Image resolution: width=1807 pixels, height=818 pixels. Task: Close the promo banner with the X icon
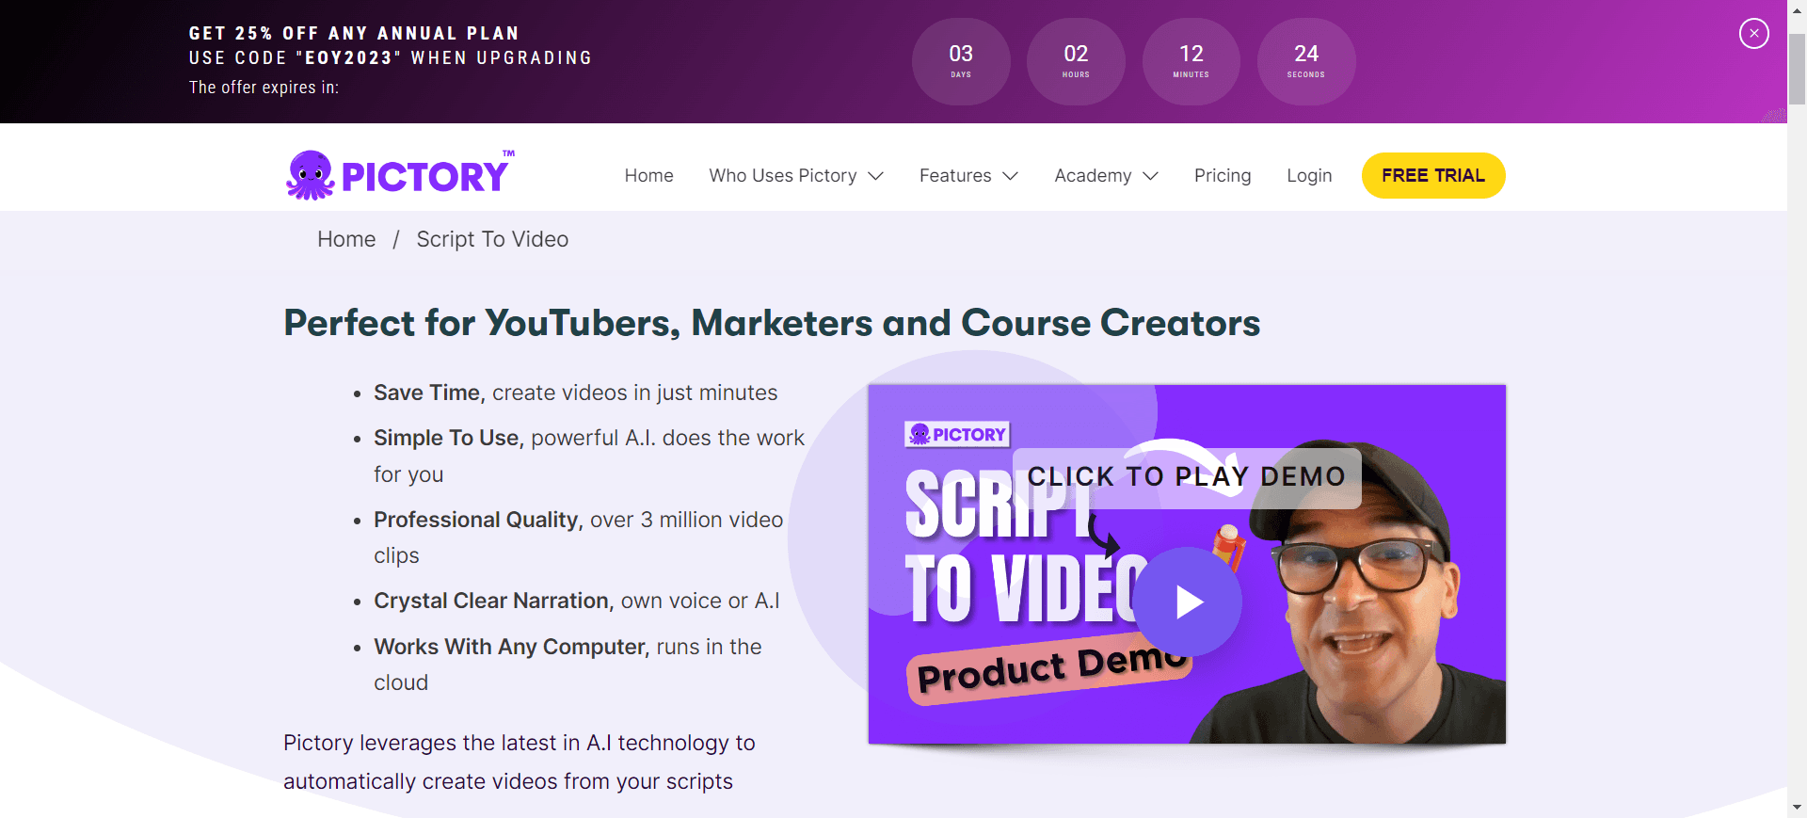click(x=1753, y=34)
